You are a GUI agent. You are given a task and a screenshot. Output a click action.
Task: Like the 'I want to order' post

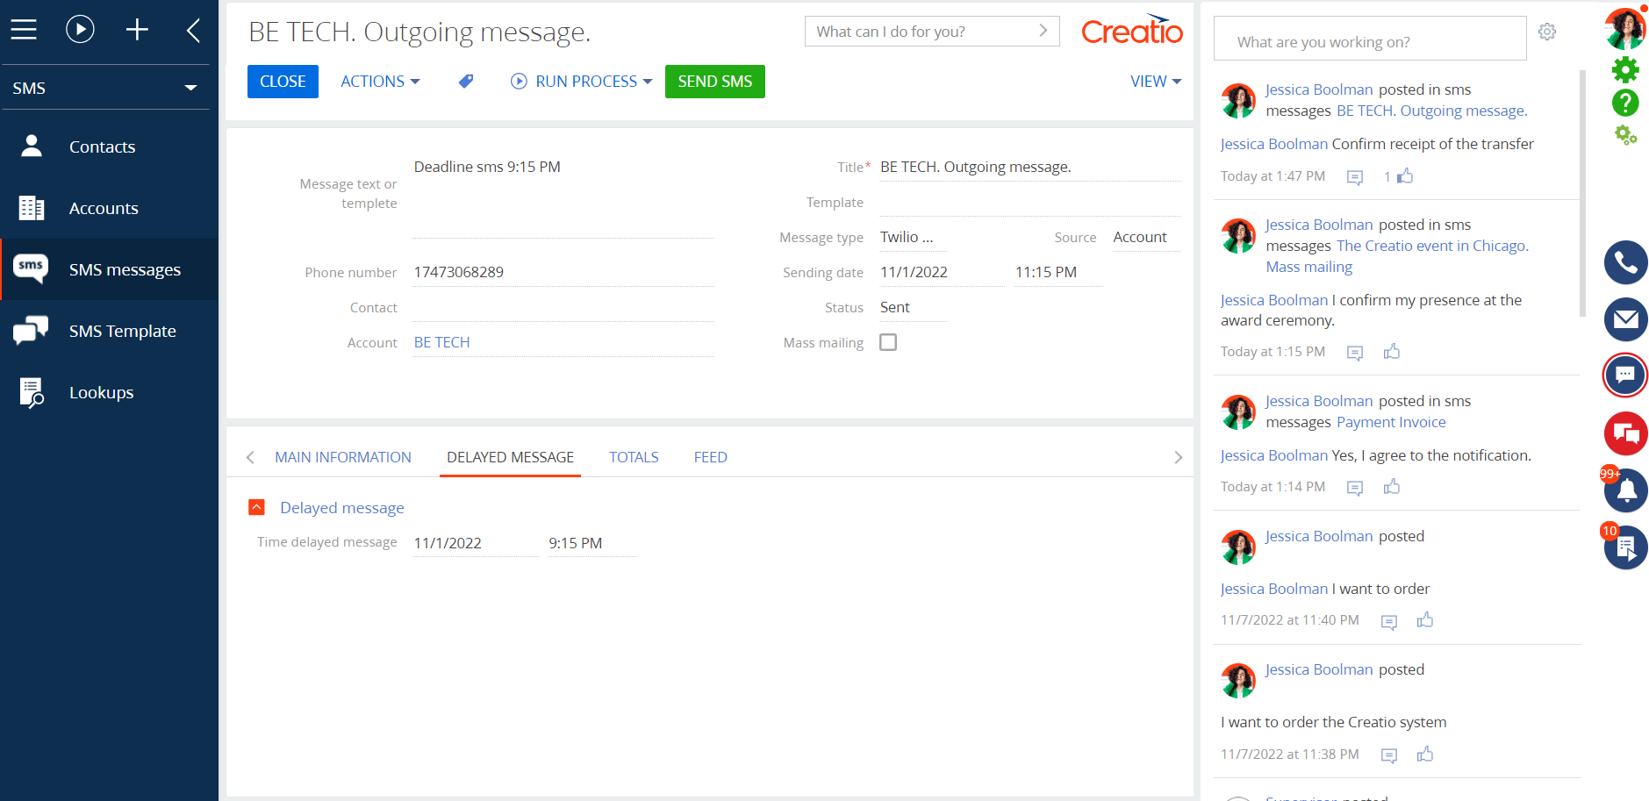coord(1425,620)
